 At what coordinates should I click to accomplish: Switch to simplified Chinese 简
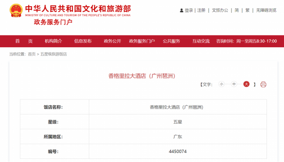[237, 10]
